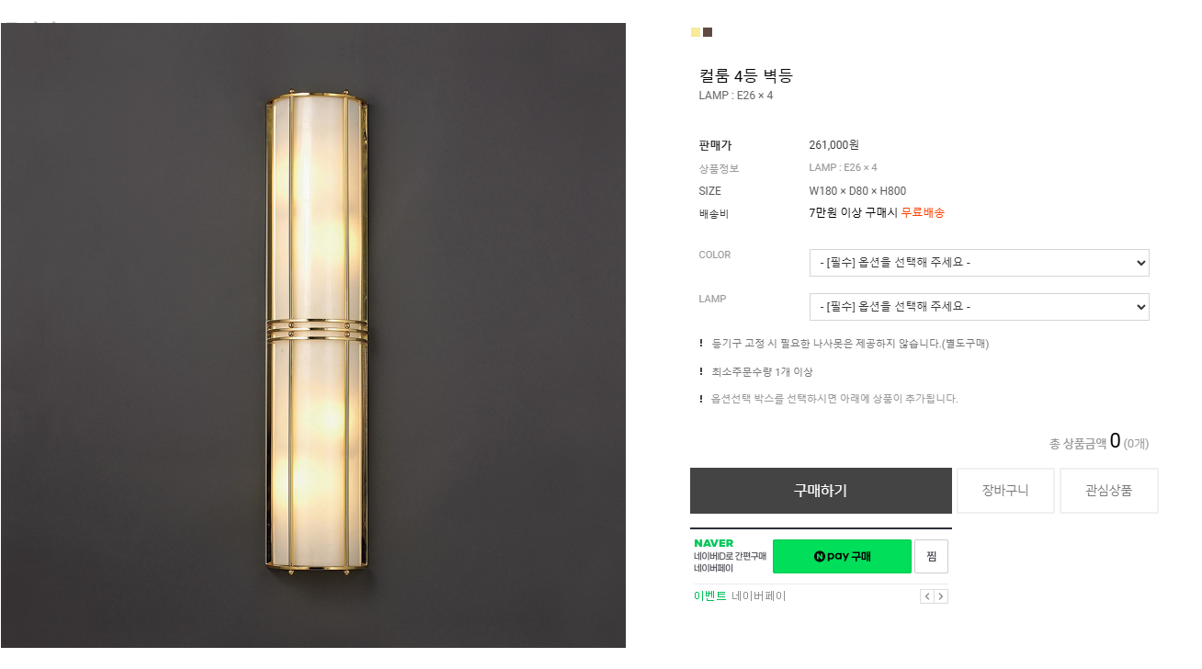Add item via 장바구니 button

tap(1005, 491)
